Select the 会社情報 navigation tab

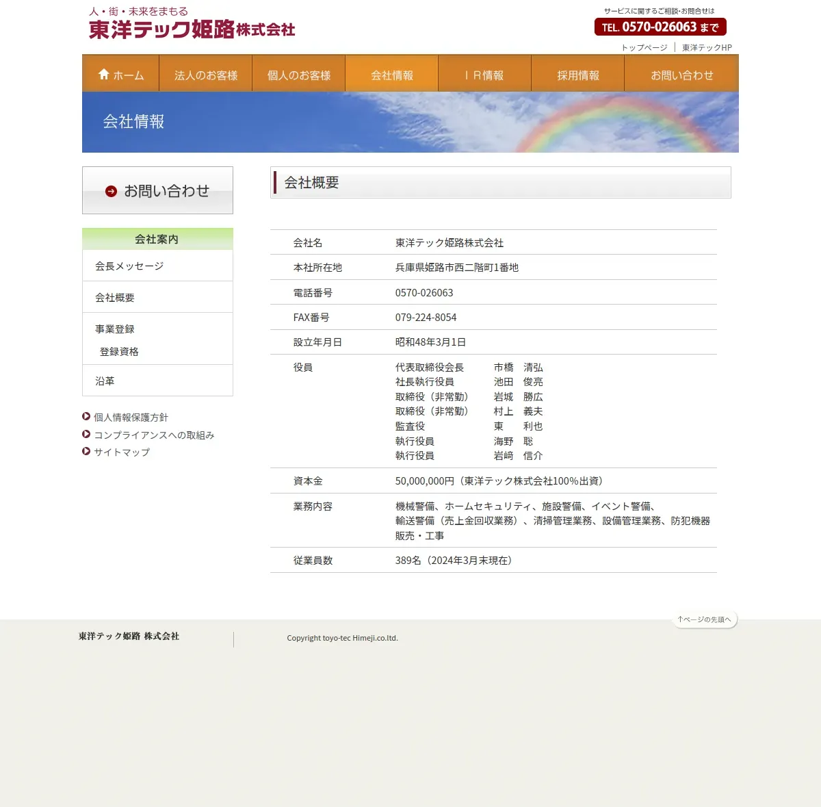pyautogui.click(x=392, y=73)
